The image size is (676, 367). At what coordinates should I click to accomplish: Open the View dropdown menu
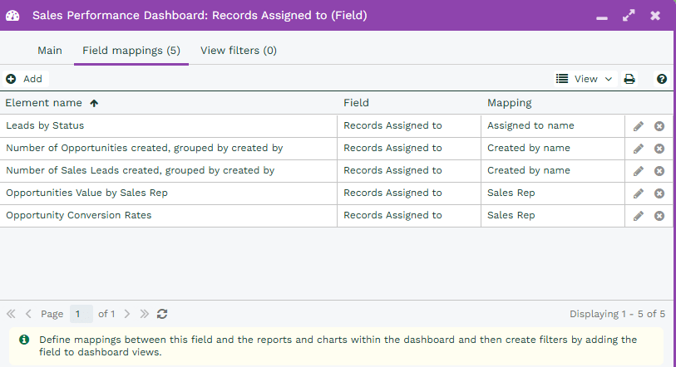coord(585,79)
